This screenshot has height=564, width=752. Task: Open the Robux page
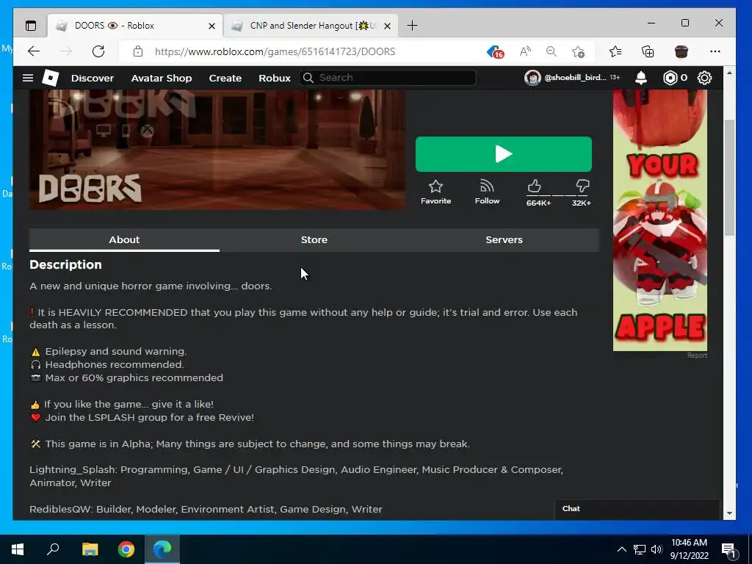(x=275, y=78)
